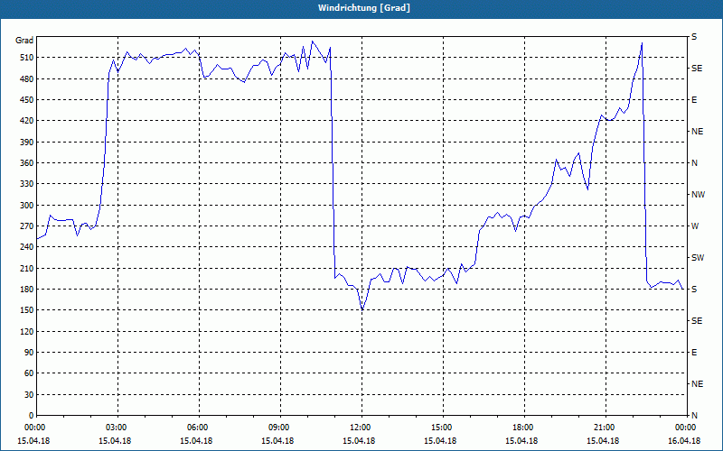This screenshot has height=451, width=723.
Task: Pick the 420 degree axis value
Action: click(27, 121)
